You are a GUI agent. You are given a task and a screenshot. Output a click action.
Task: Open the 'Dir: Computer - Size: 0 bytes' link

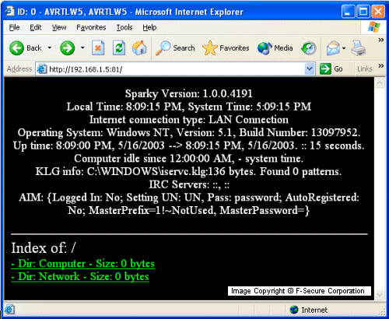[83, 264]
